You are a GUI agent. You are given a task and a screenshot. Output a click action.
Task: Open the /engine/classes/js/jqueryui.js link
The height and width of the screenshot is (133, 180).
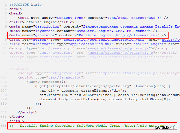(x=120, y=53)
